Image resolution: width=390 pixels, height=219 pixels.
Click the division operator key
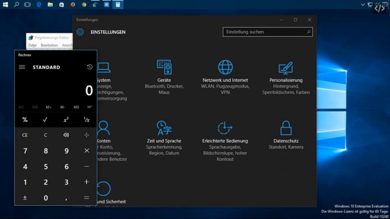coord(87,135)
